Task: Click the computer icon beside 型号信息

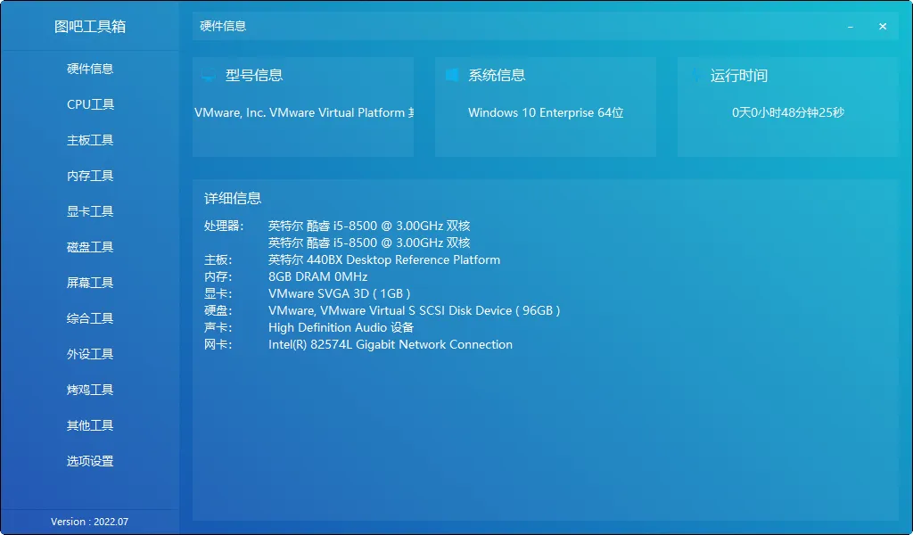Action: tap(208, 76)
